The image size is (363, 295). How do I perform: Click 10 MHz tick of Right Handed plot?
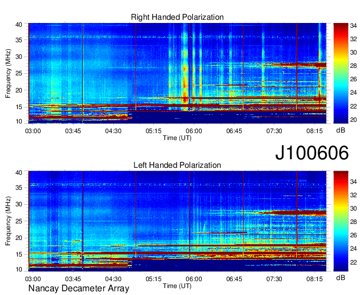(x=19, y=121)
